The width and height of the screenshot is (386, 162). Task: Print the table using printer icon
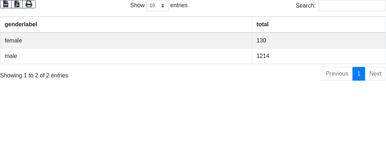[x=29, y=4]
